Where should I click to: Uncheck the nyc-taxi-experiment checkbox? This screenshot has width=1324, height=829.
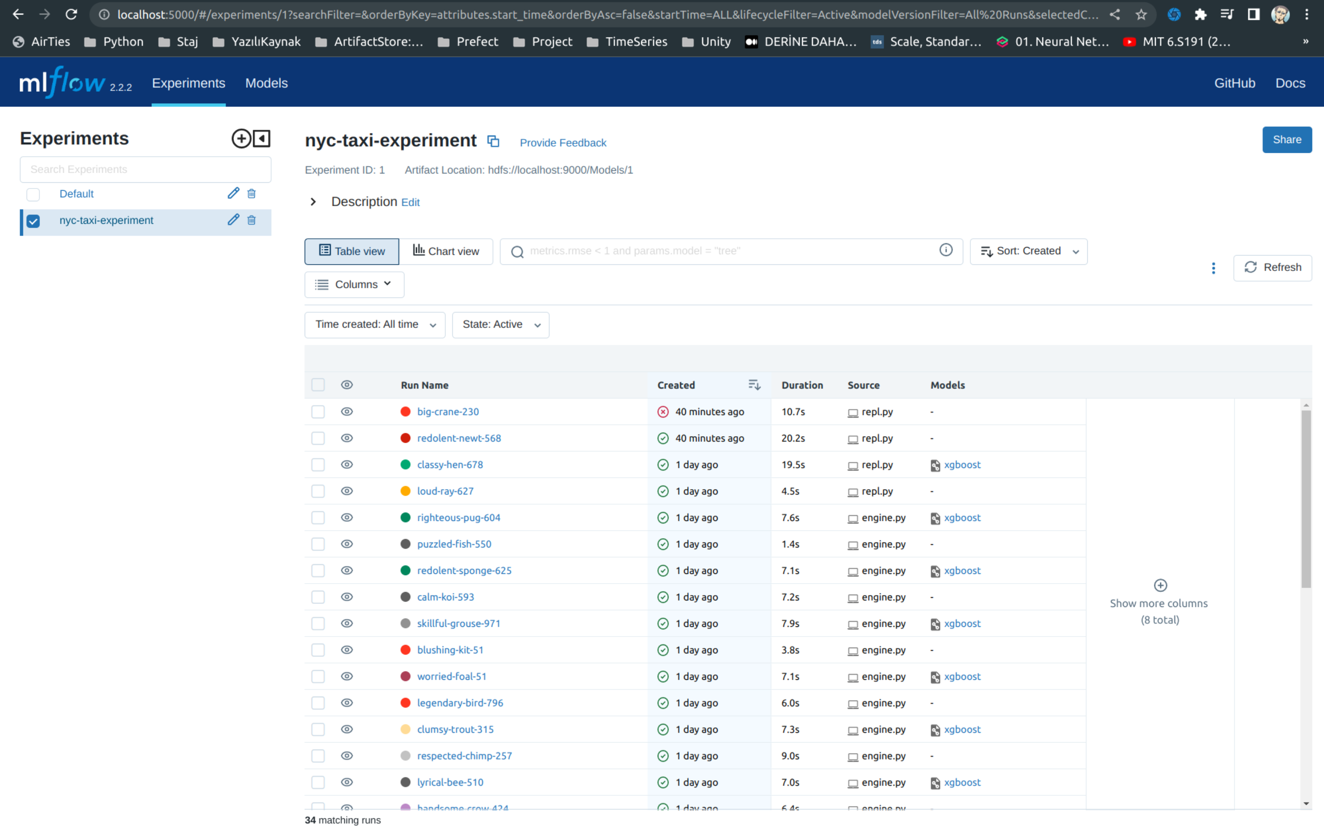[33, 221]
